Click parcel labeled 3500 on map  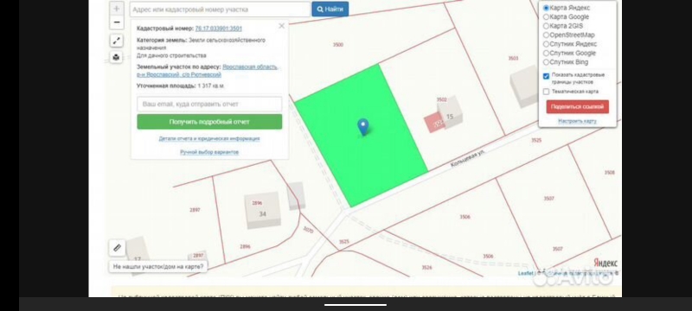(338, 45)
